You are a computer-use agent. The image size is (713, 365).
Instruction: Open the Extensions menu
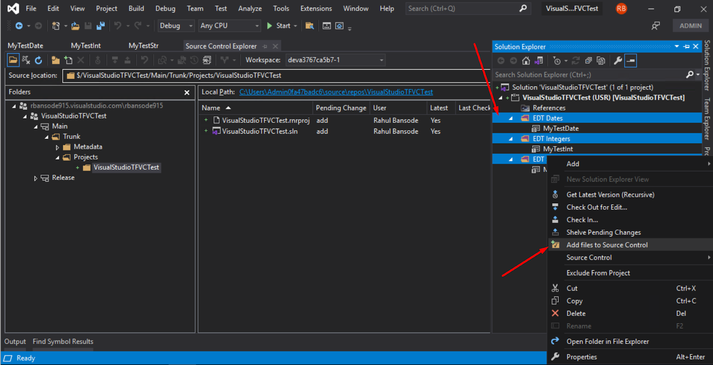pyautogui.click(x=316, y=8)
